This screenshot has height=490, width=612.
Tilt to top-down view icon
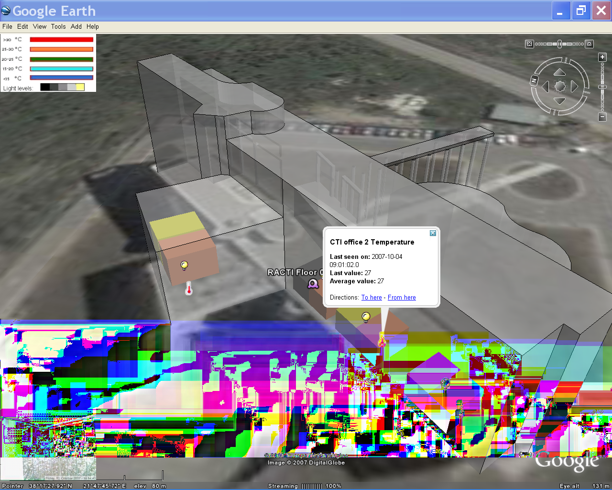click(529, 44)
